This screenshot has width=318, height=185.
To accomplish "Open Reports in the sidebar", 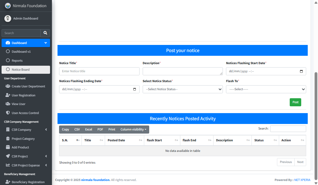I will click(17, 61).
